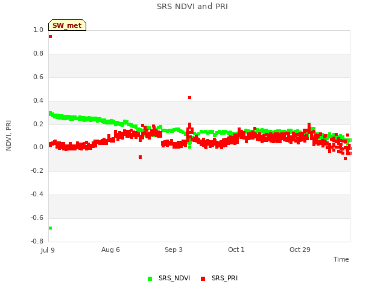Click the -0.2 y-axis tick label

click(37, 170)
